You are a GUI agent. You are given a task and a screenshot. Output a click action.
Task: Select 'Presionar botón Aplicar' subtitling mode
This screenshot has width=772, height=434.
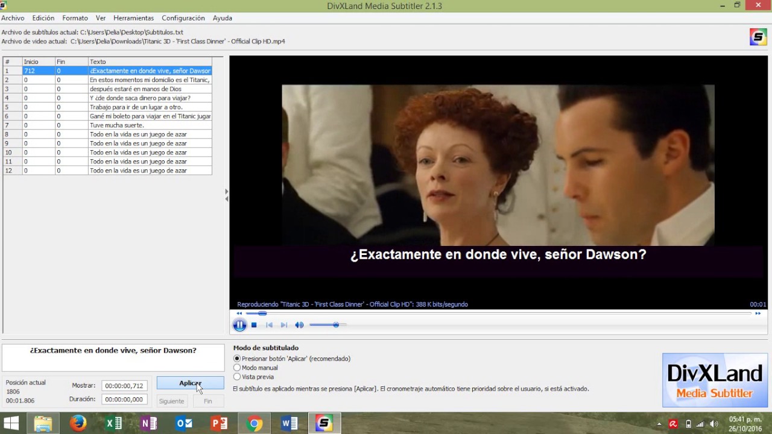coord(292,359)
